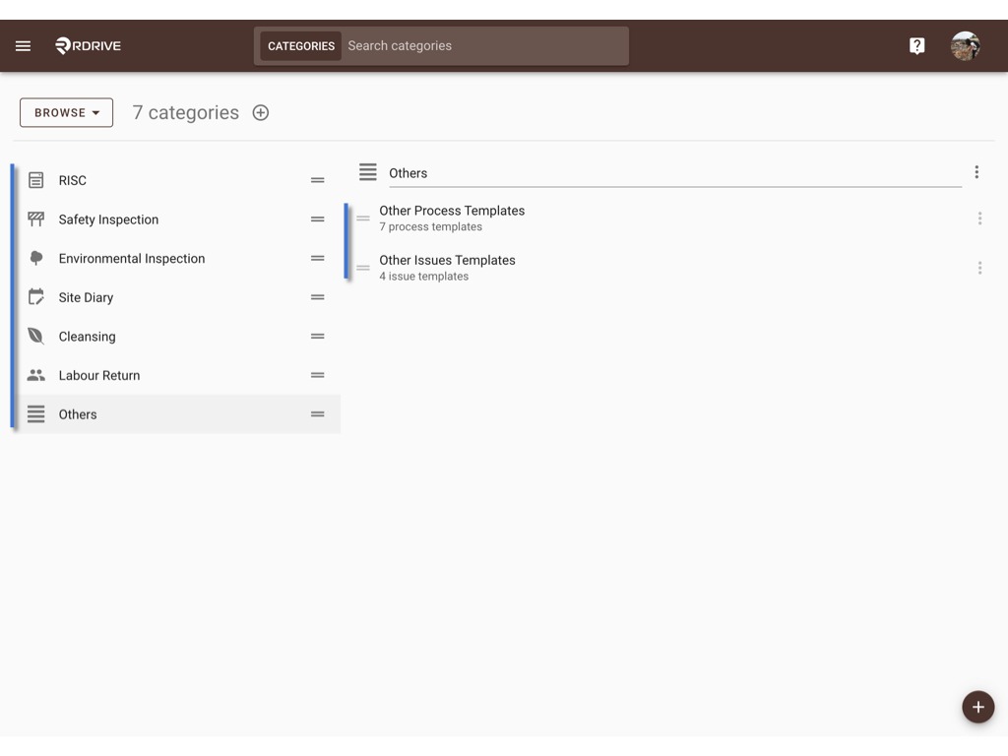This screenshot has height=756, width=1008.
Task: Click drag handle of Other Issues Templates
Action: 363,268
